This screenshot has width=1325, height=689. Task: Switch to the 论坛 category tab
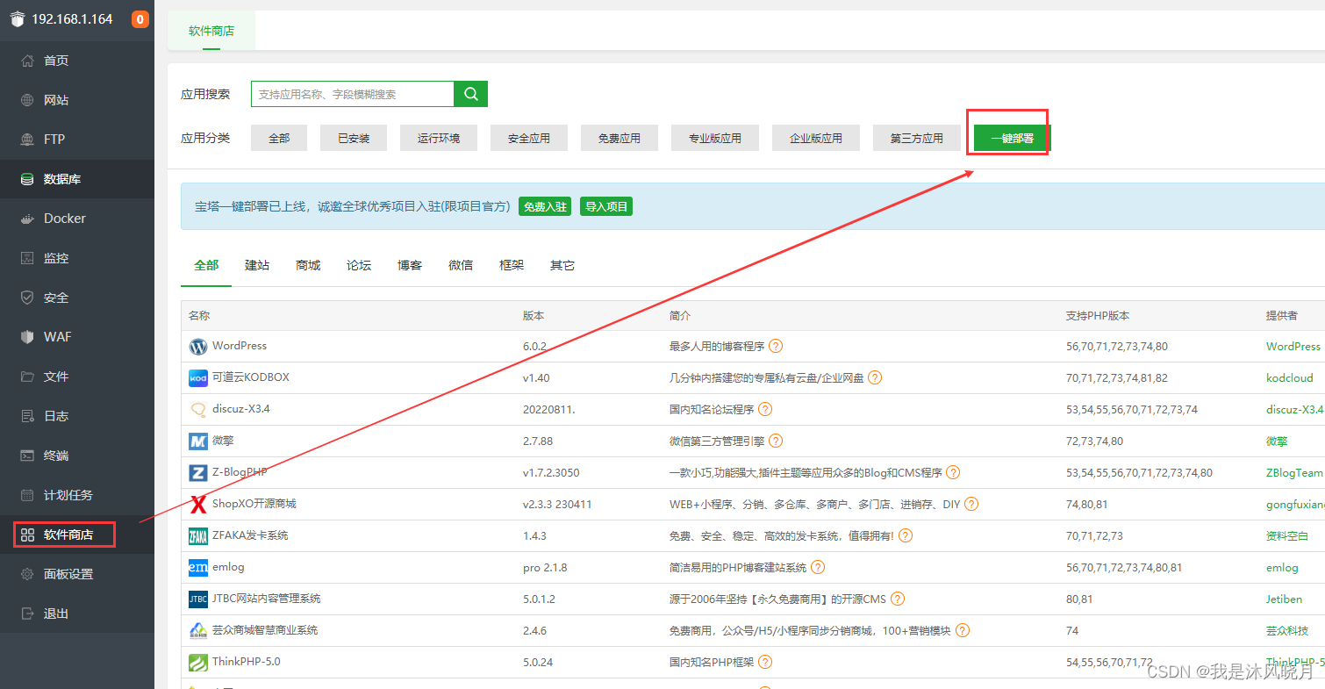[359, 265]
